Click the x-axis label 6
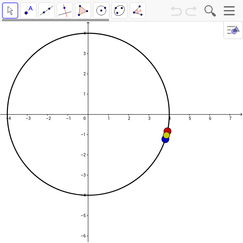Screen dimensions: 243x243 pos(210,118)
